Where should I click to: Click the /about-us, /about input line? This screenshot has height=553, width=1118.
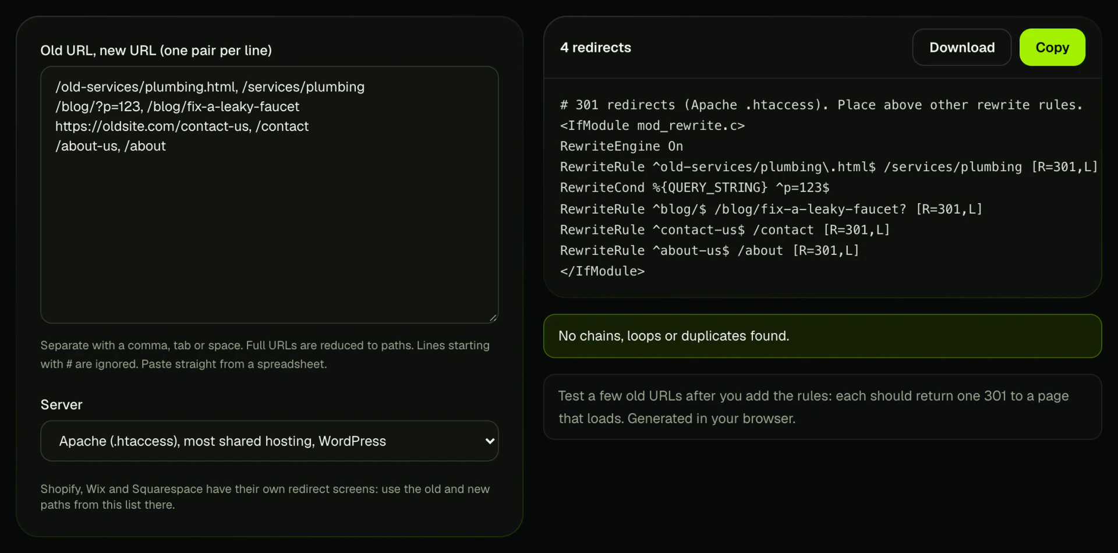point(111,146)
